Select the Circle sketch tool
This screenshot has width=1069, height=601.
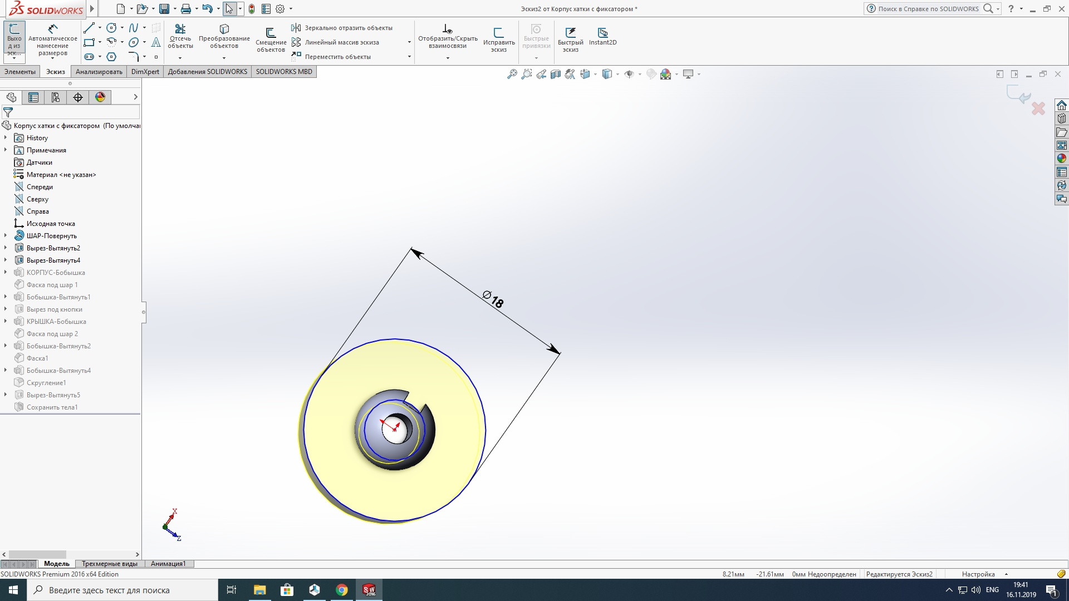(111, 28)
